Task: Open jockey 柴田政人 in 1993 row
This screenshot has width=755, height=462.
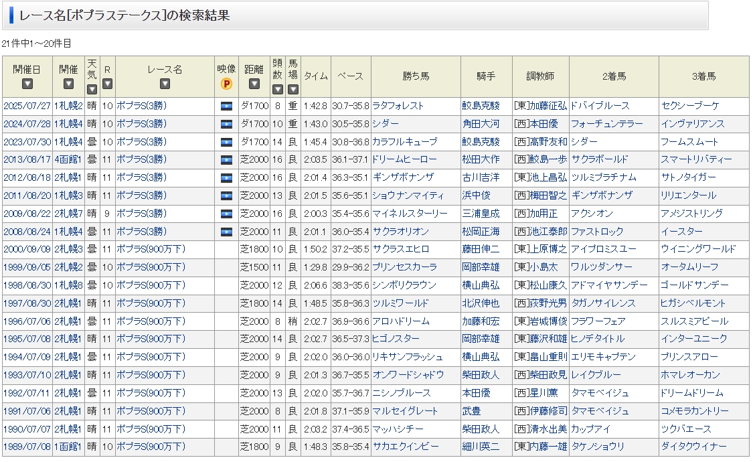Action: pyautogui.click(x=481, y=375)
